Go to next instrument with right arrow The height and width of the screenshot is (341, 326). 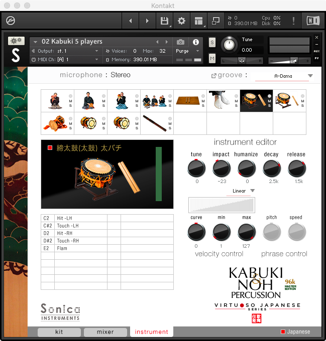147,21
